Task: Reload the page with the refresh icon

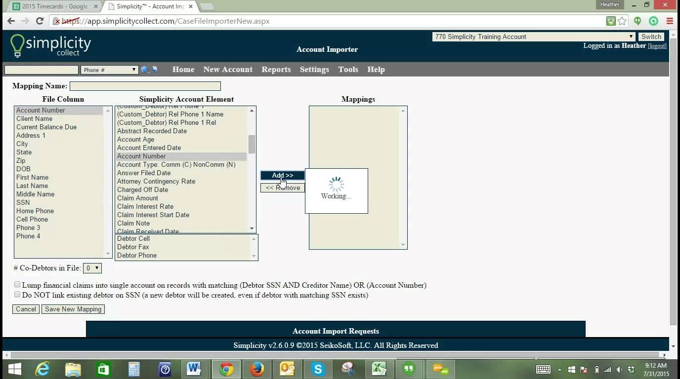Action: pos(40,21)
